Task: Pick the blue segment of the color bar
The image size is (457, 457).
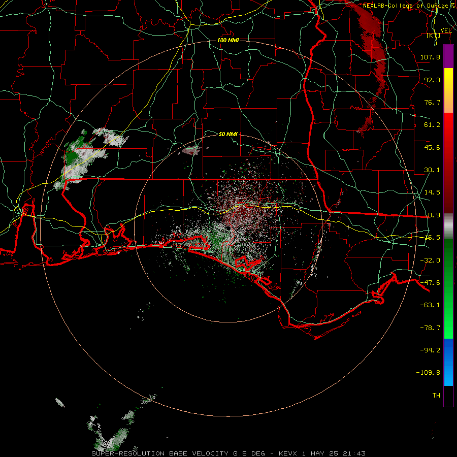Action: (448, 362)
